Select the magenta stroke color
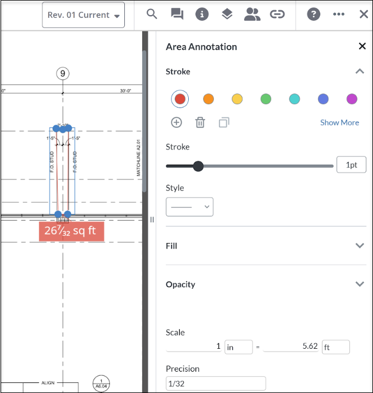This screenshot has height=393, width=373. point(352,99)
